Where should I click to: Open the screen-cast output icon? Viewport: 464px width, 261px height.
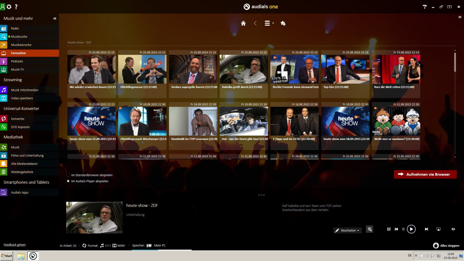(x=438, y=229)
